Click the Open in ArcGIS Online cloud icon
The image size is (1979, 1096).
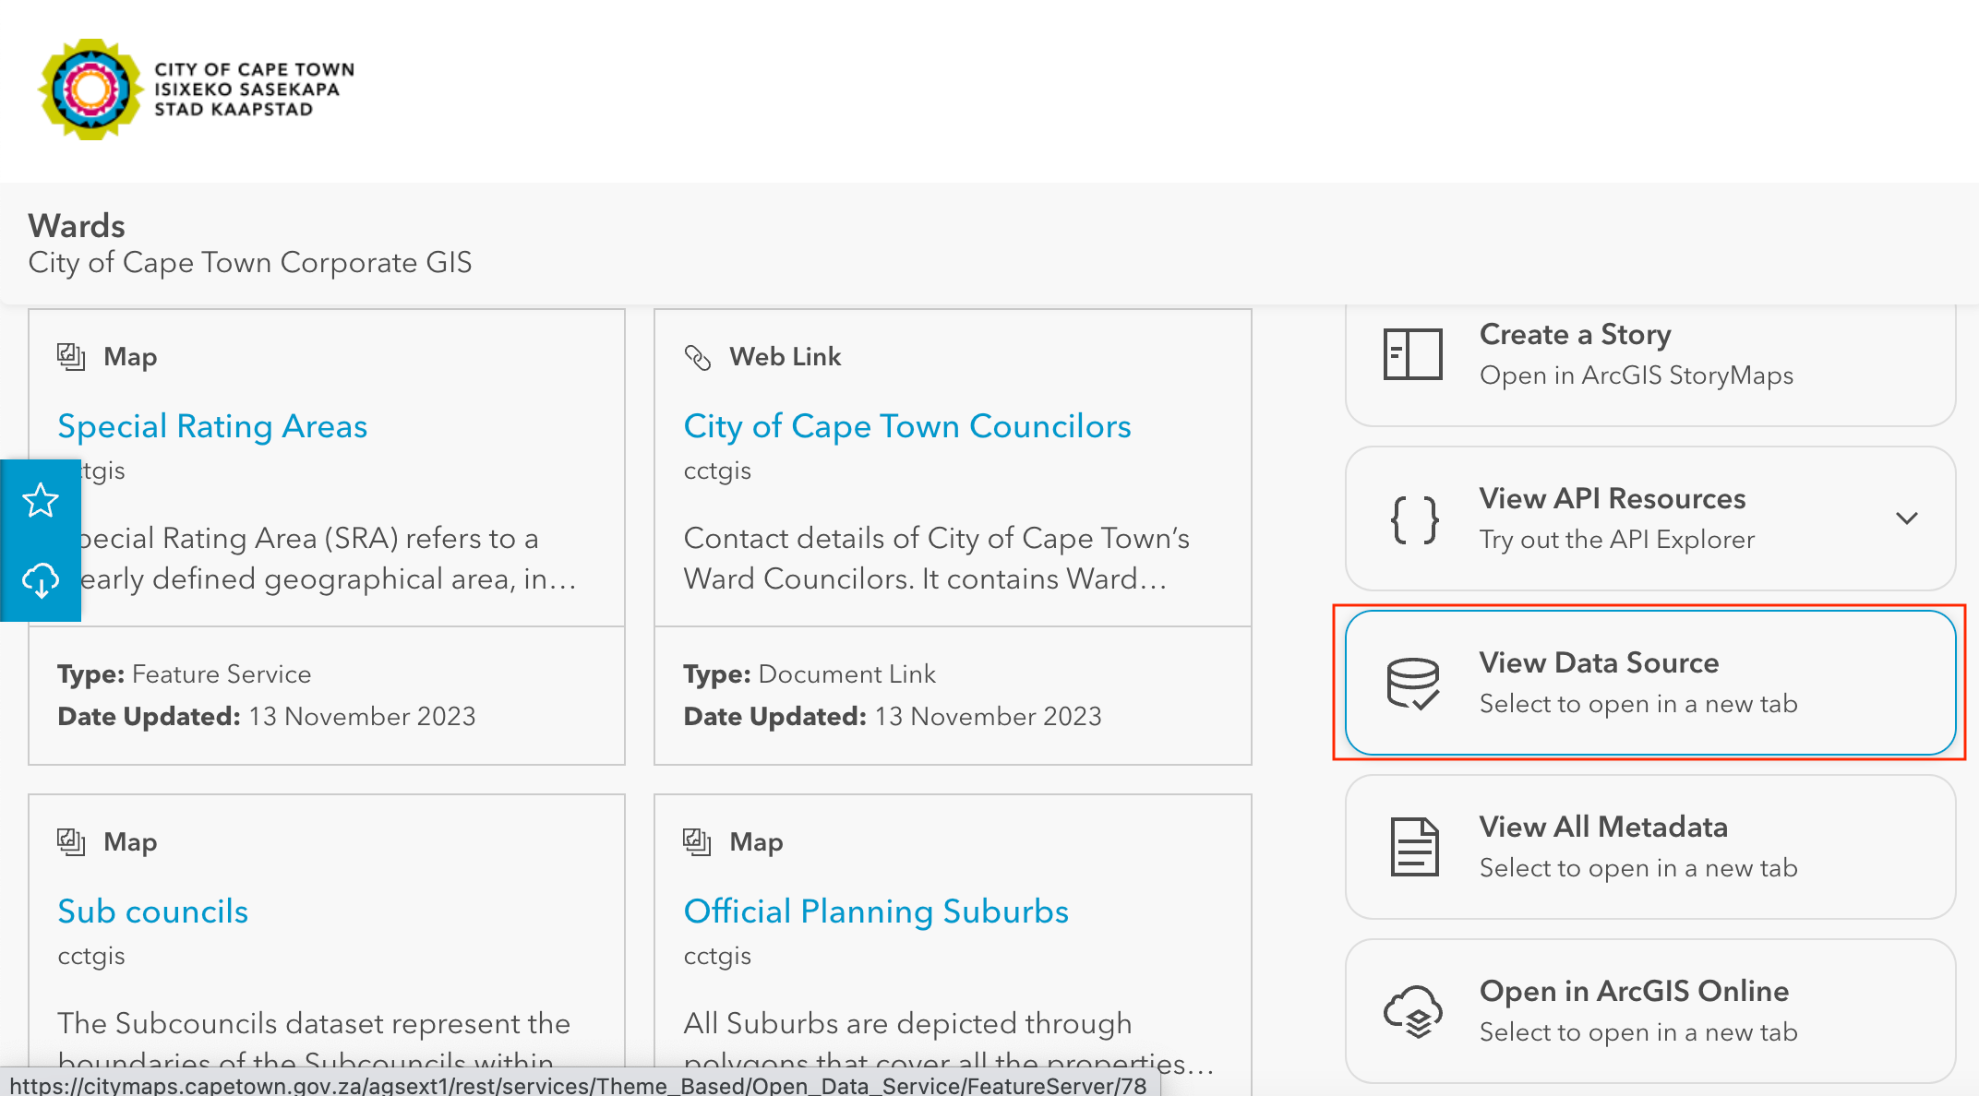[1412, 1011]
